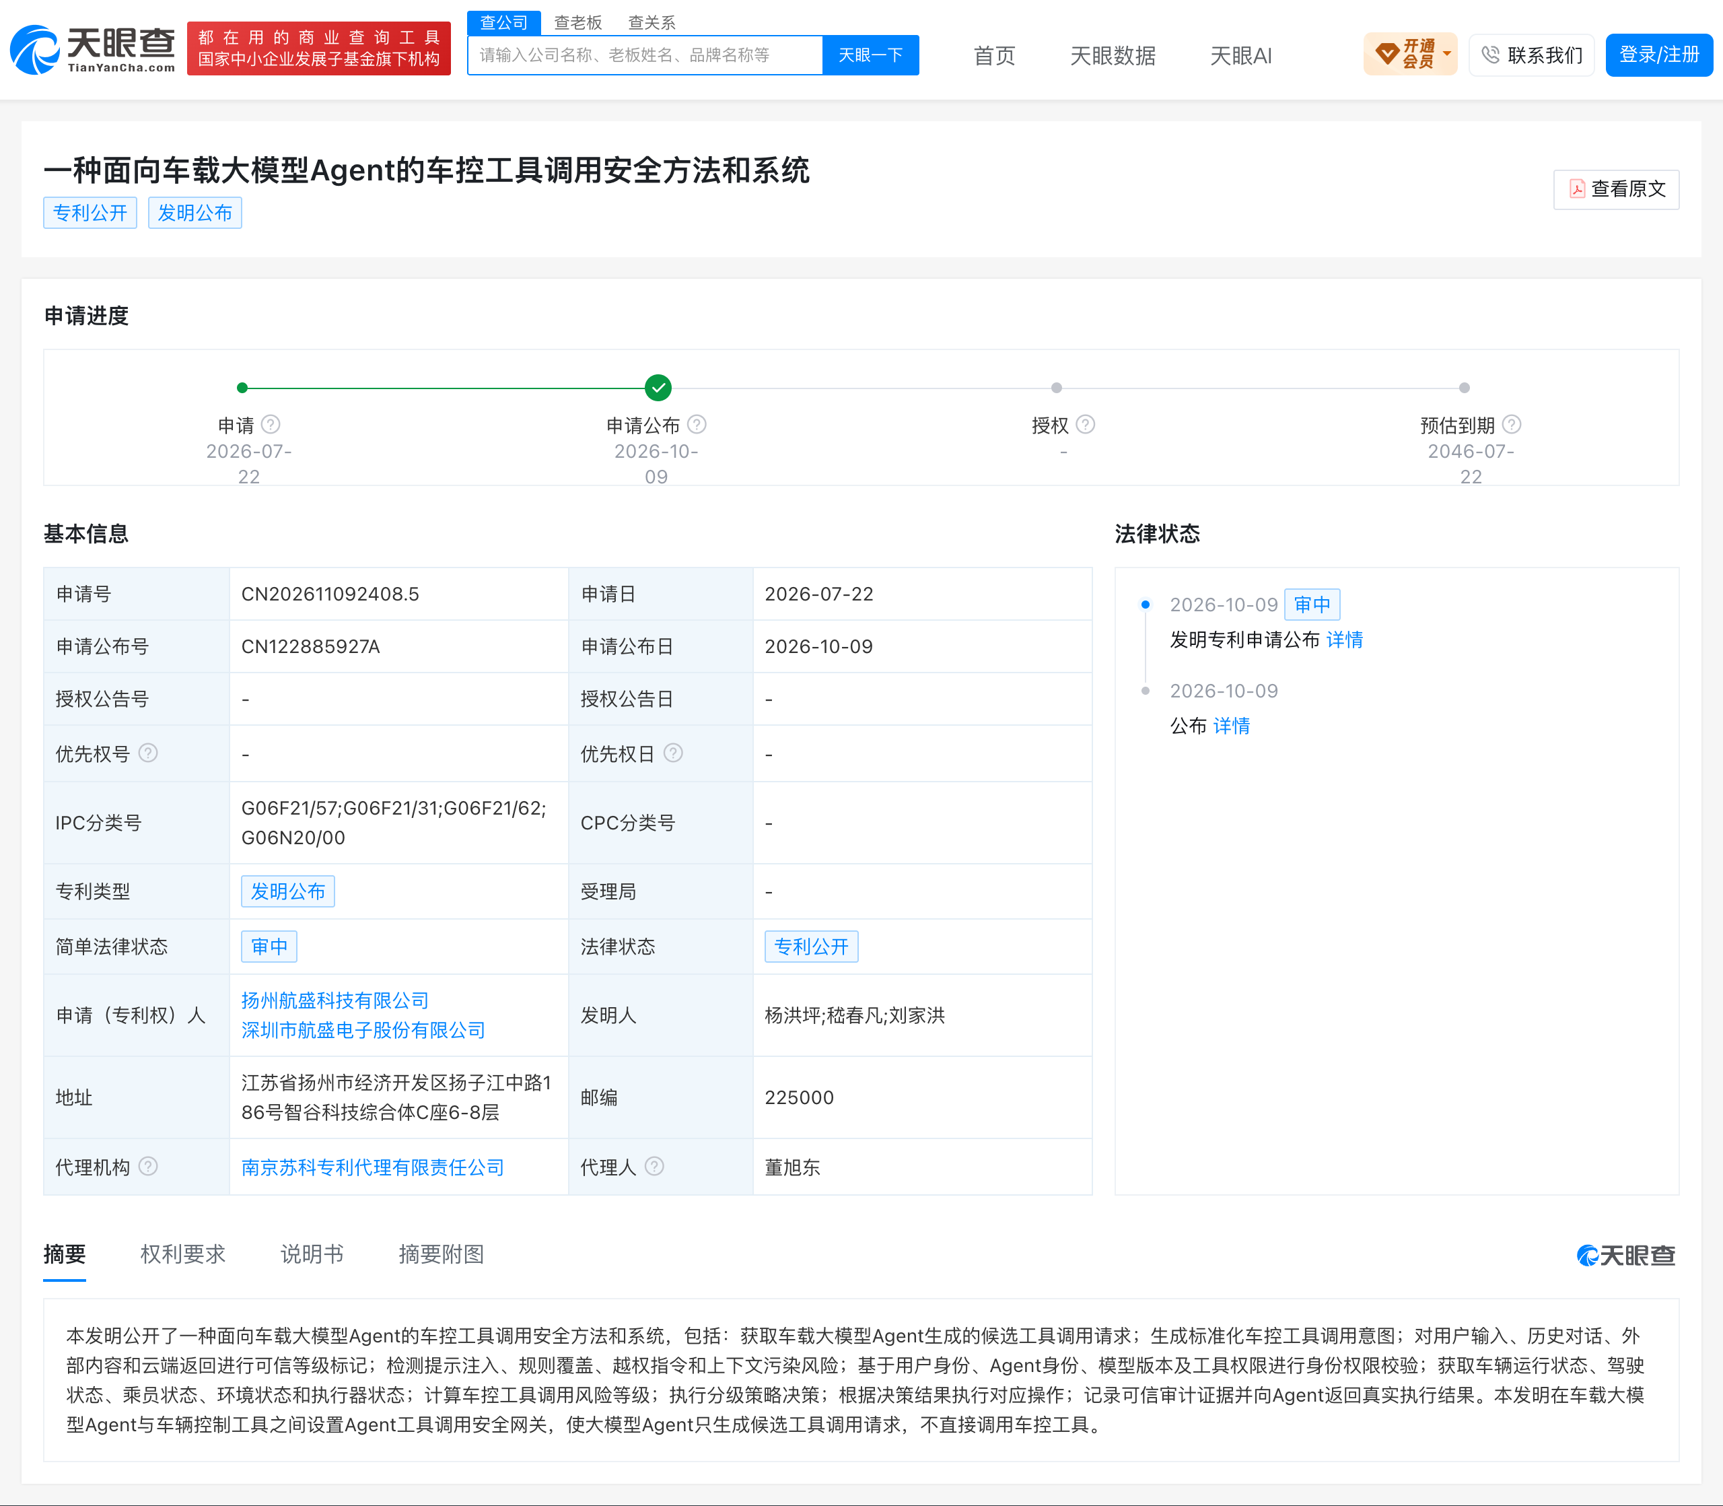Select the 说明书 tab
The image size is (1723, 1506).
click(312, 1254)
